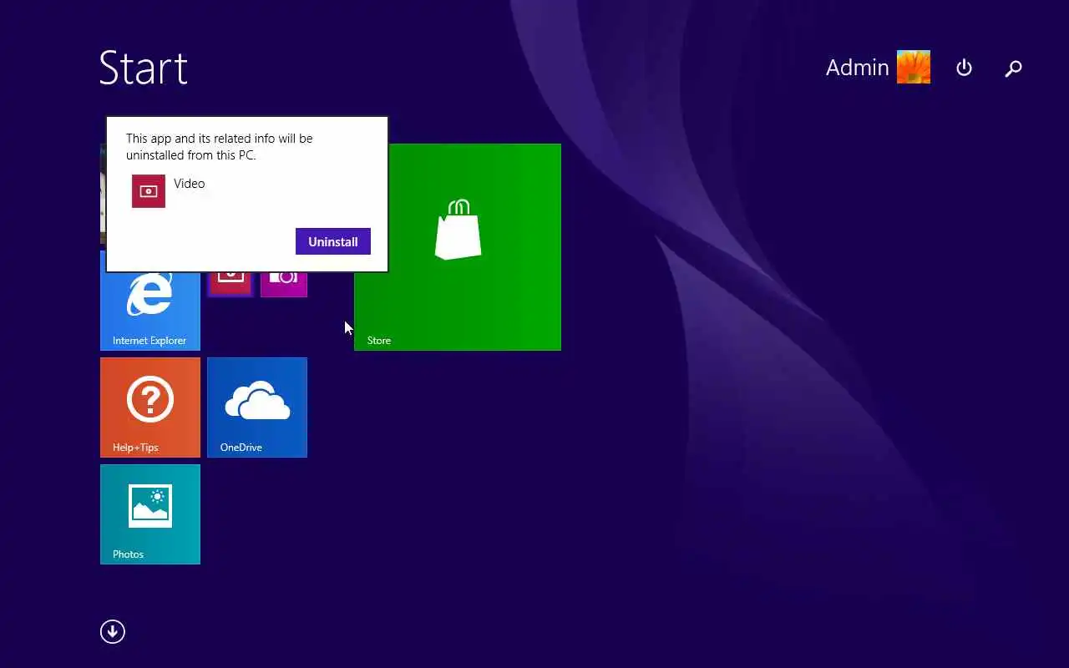1069x668 pixels.
Task: Open the Store tile
Action: pyautogui.click(x=458, y=247)
